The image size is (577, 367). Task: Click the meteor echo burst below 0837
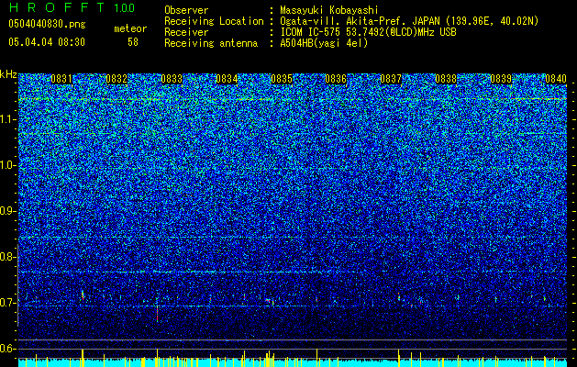point(398,296)
